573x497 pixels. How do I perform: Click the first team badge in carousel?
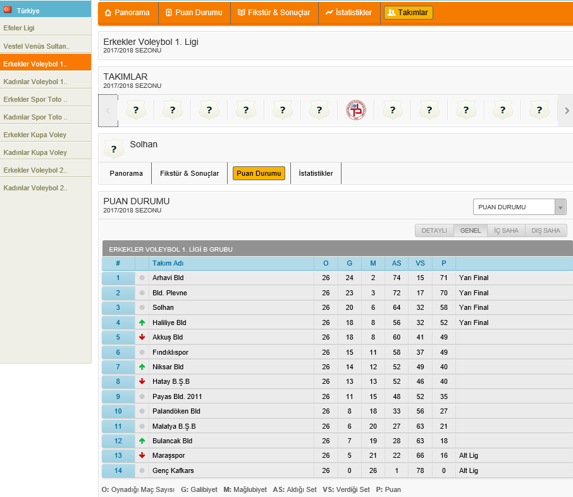pos(136,111)
